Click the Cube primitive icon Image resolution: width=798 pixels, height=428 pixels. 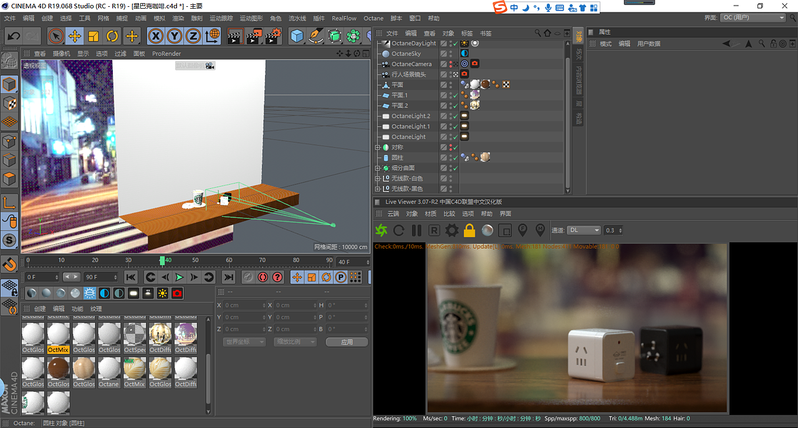297,36
